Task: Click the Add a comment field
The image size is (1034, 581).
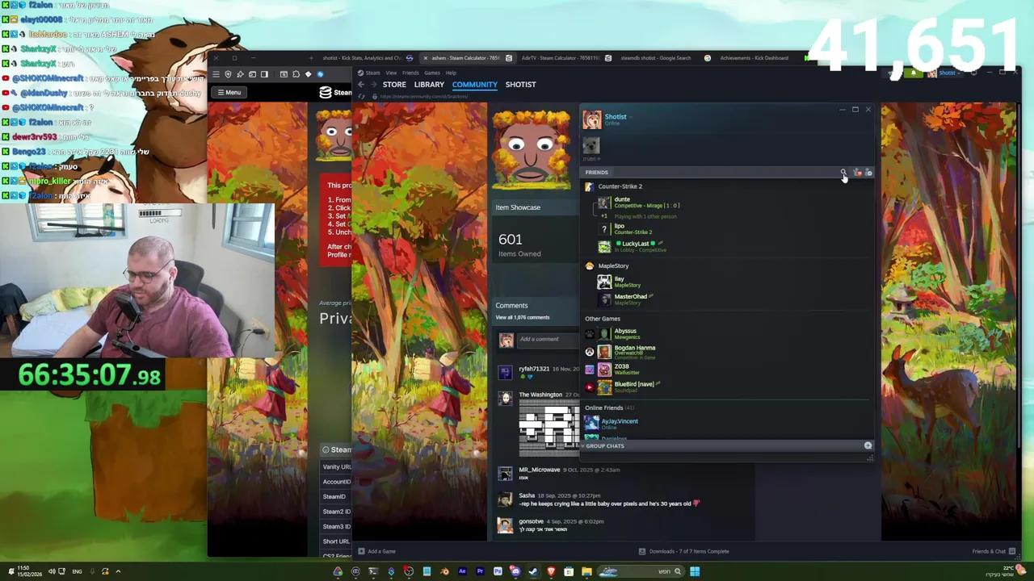Action: tap(548, 339)
